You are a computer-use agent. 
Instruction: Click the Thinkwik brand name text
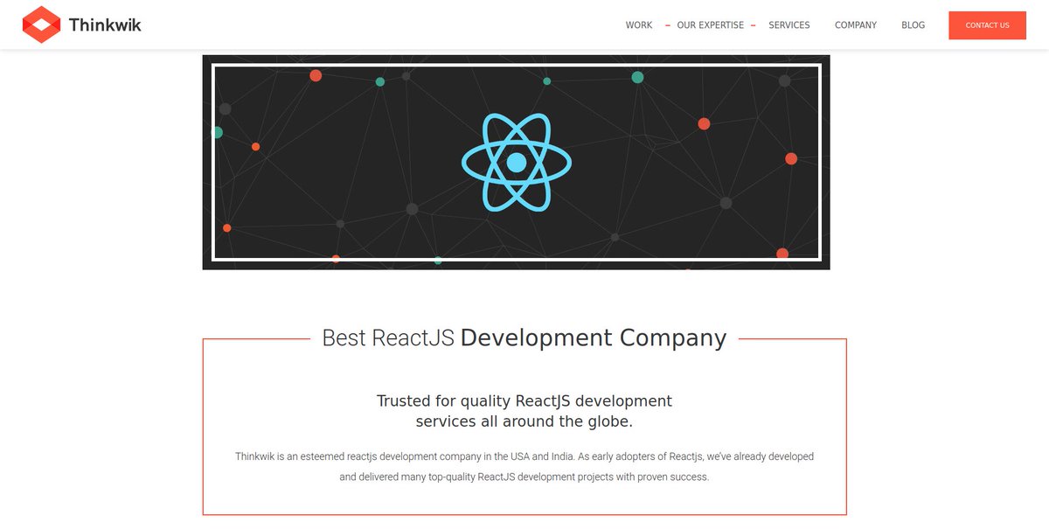pyautogui.click(x=105, y=25)
